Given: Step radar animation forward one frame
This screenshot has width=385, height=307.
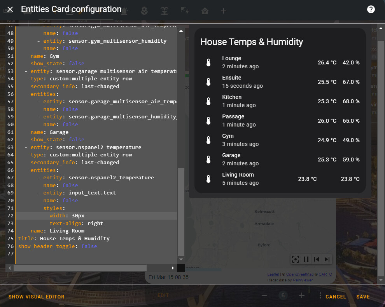Looking at the screenshot, I should 326,259.
